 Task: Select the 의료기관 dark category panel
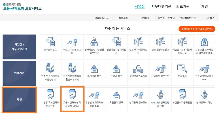pyautogui.click(x=19, y=73)
